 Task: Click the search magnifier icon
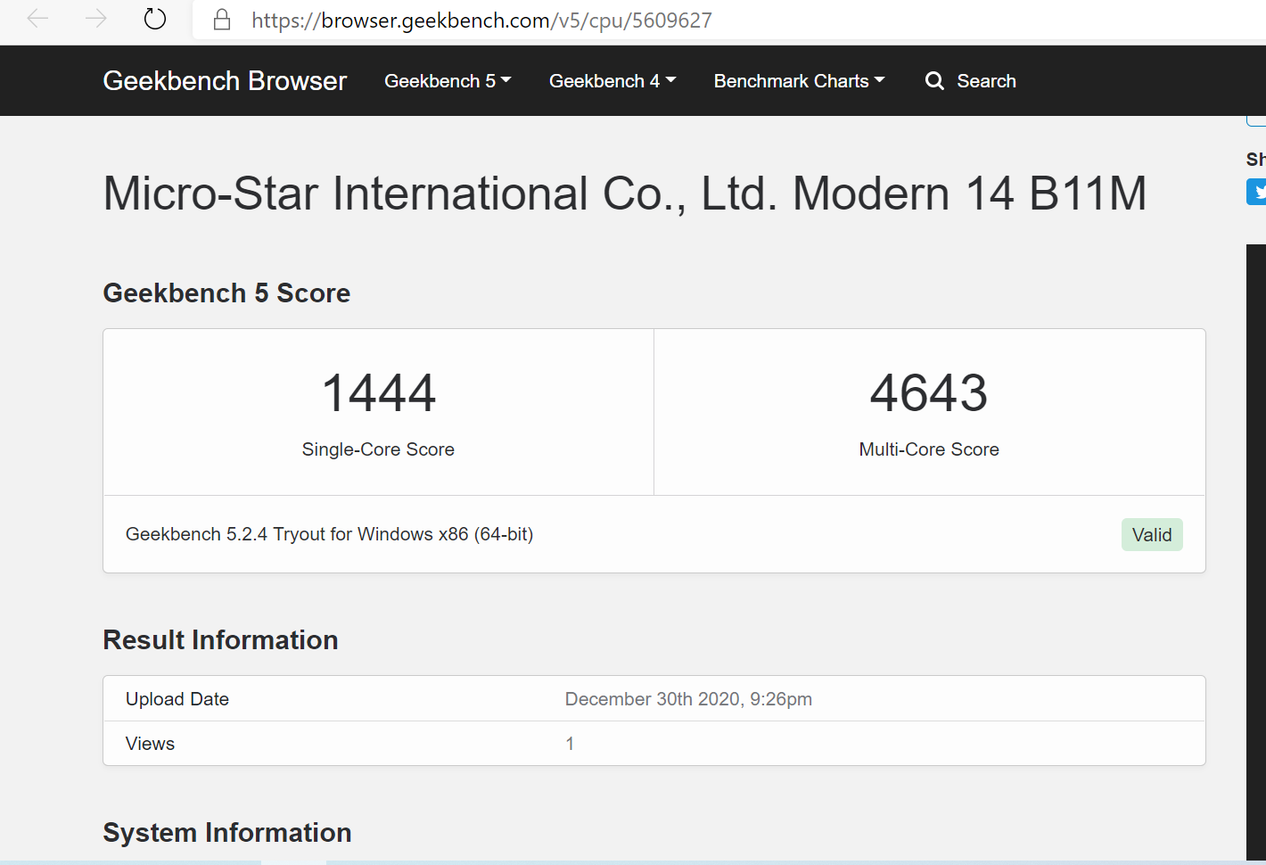coord(934,81)
